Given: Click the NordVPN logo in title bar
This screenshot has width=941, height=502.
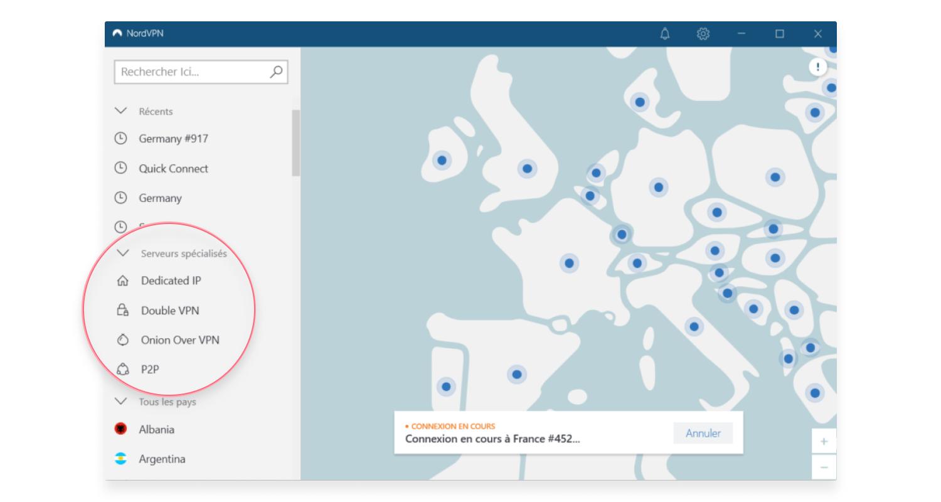Looking at the screenshot, I should pyautogui.click(x=117, y=34).
